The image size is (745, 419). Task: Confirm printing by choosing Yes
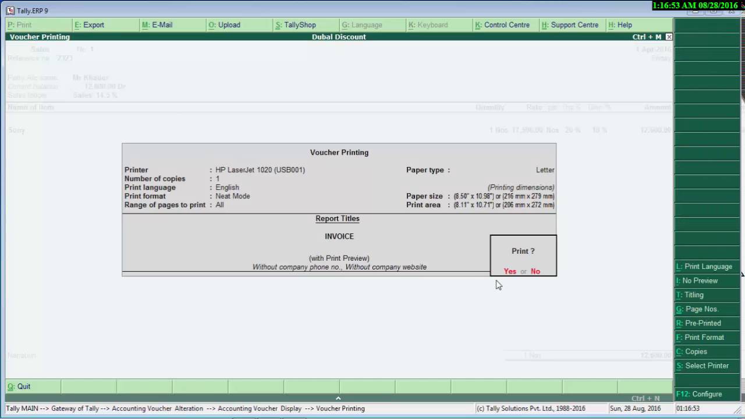[510, 271]
